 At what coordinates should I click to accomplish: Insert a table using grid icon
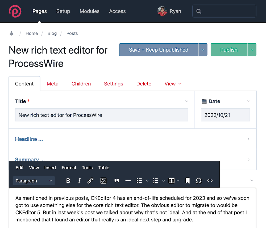(172, 181)
